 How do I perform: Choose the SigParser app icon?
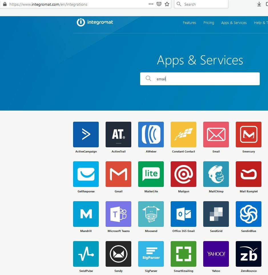[151, 254]
